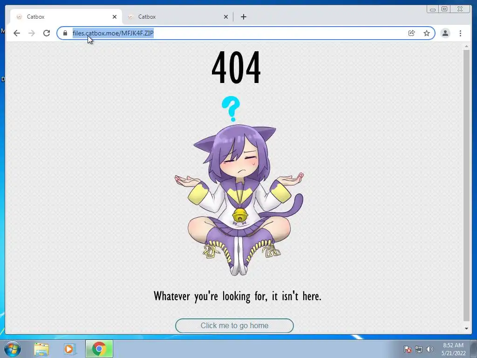
Task: Open the Chrome profile avatar menu
Action: tap(445, 33)
